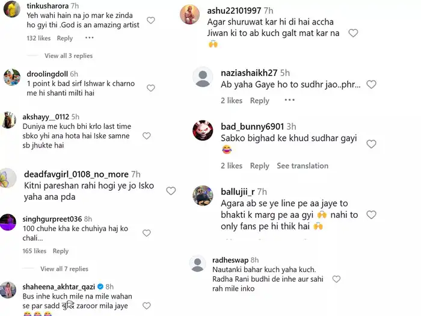Expand View all 3 replies
This screenshot has height=316, width=421.
(69, 56)
